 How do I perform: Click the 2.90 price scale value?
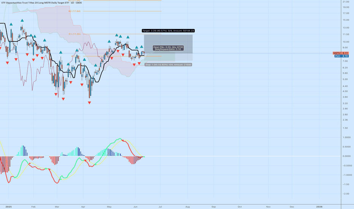345,109
